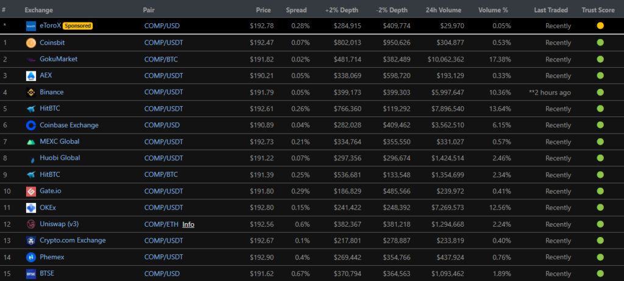Click the $802,013 depth value
The height and width of the screenshot is (281, 624).
click(347, 43)
